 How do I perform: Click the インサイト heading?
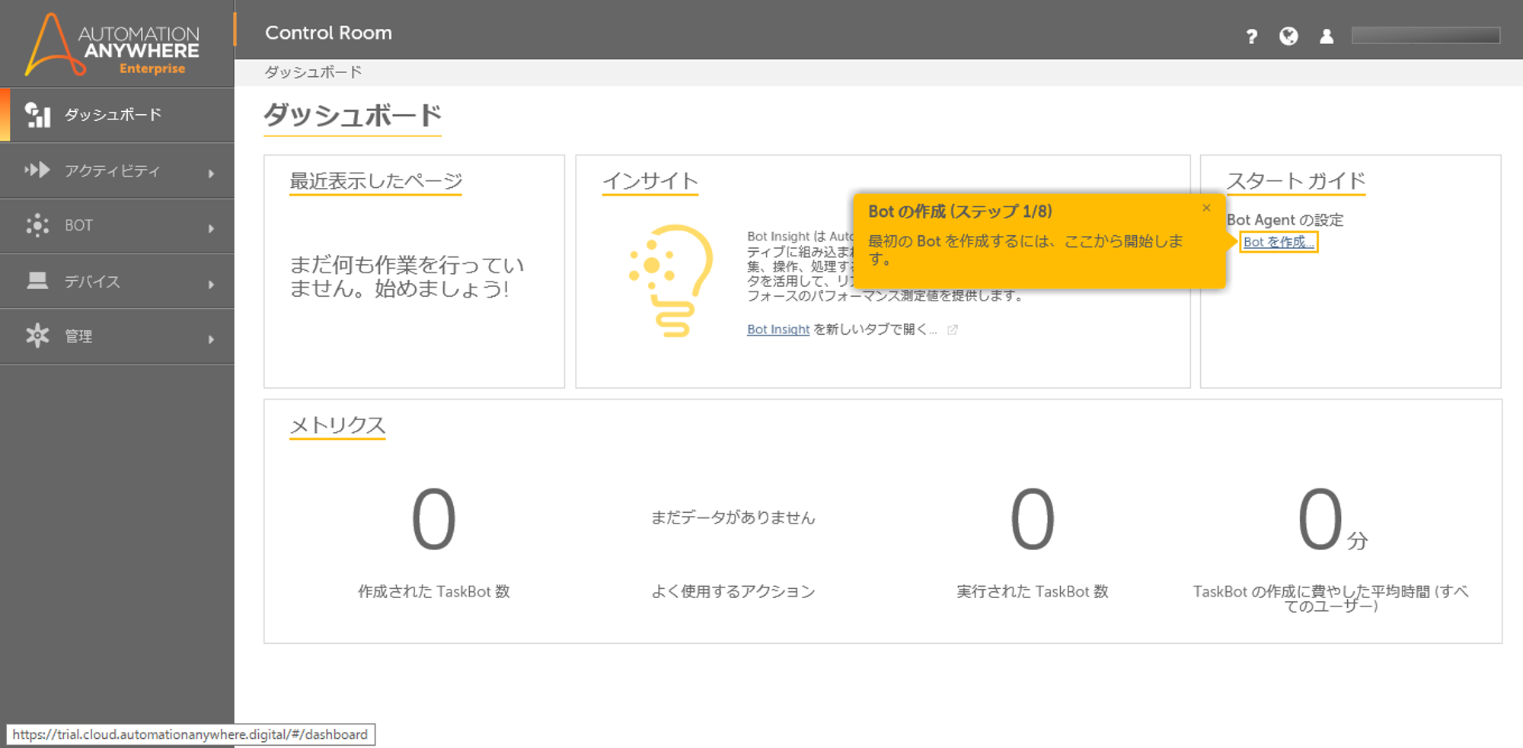[x=650, y=181]
